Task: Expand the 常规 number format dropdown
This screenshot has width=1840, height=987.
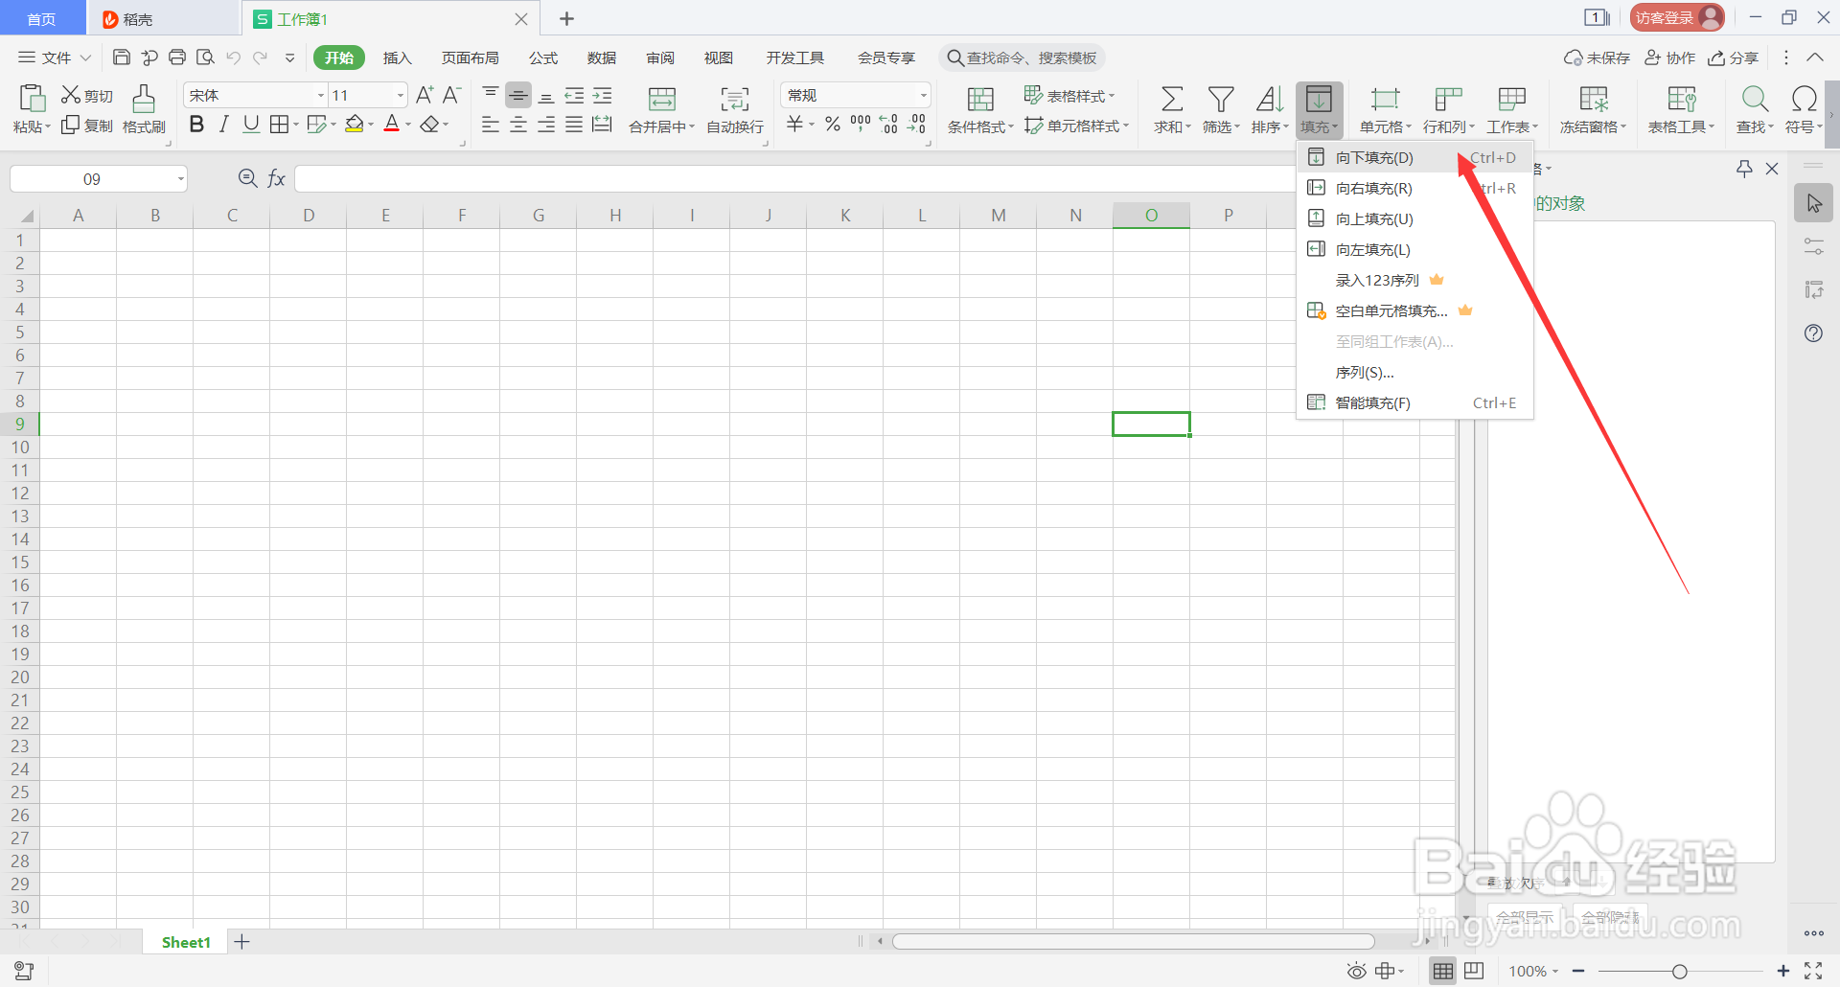Action: [x=922, y=95]
